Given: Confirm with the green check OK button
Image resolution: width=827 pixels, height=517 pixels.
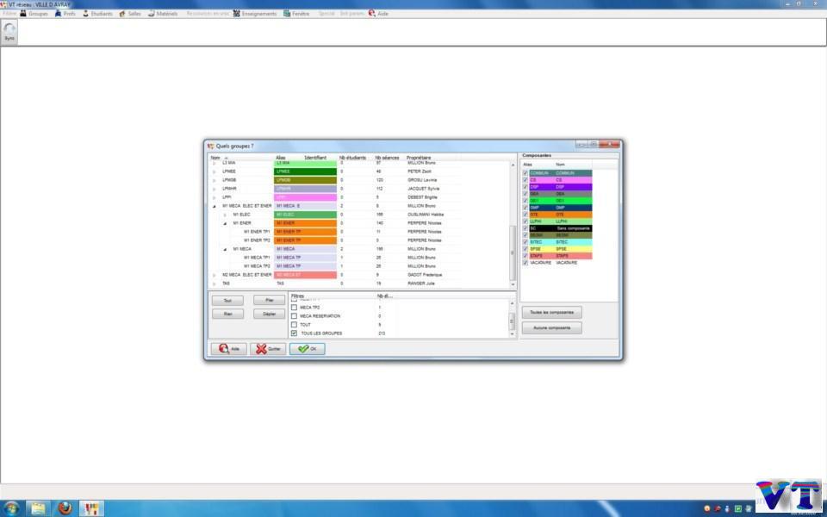Looking at the screenshot, I should pyautogui.click(x=308, y=349).
